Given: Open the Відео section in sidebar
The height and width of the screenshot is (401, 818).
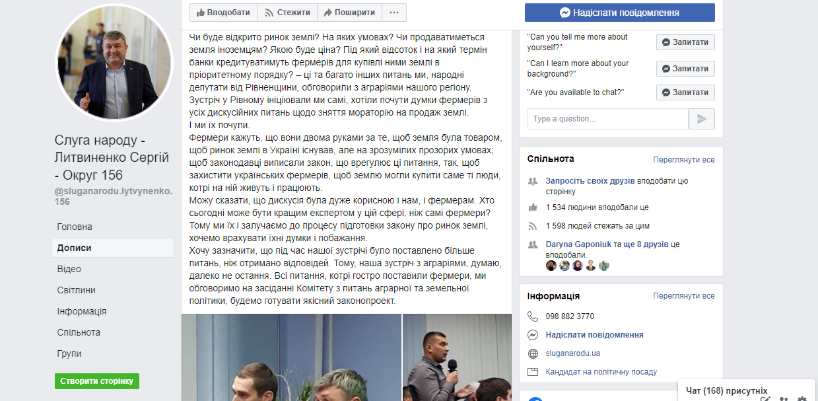Looking at the screenshot, I should point(69,269).
